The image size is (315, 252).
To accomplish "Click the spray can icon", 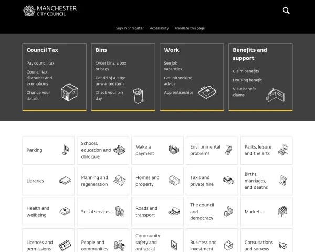I will 228,150.
